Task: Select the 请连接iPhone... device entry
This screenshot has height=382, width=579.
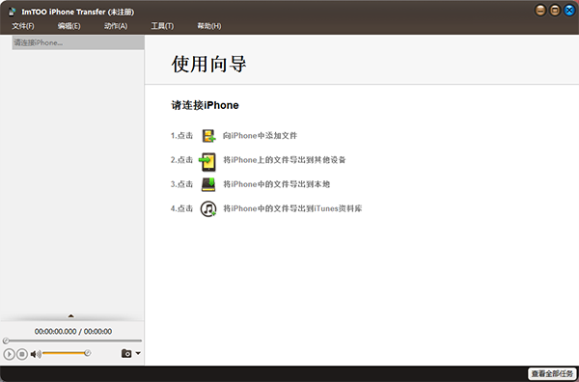Action: click(x=78, y=42)
